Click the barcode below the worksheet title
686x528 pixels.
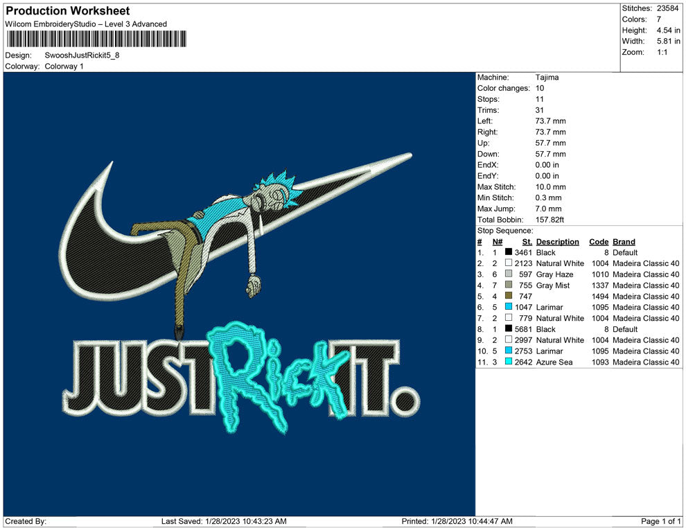96,39
